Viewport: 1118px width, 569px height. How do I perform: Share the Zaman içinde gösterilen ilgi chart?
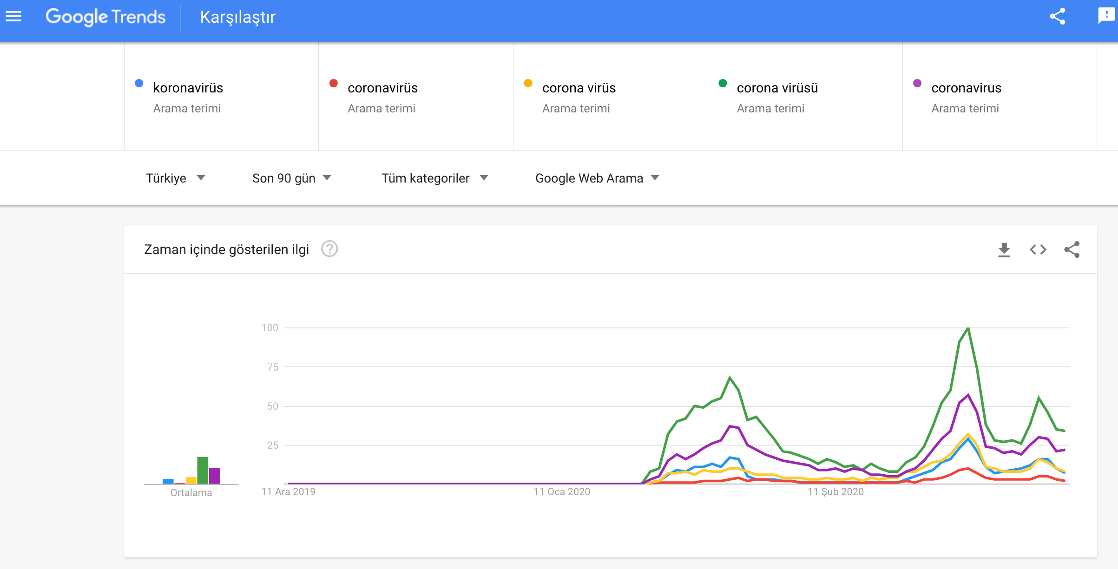pyautogui.click(x=1072, y=250)
